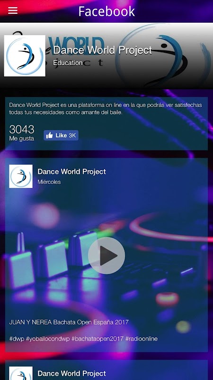Open the Dance World Project page title
This screenshot has height=380, width=213.
click(x=102, y=50)
